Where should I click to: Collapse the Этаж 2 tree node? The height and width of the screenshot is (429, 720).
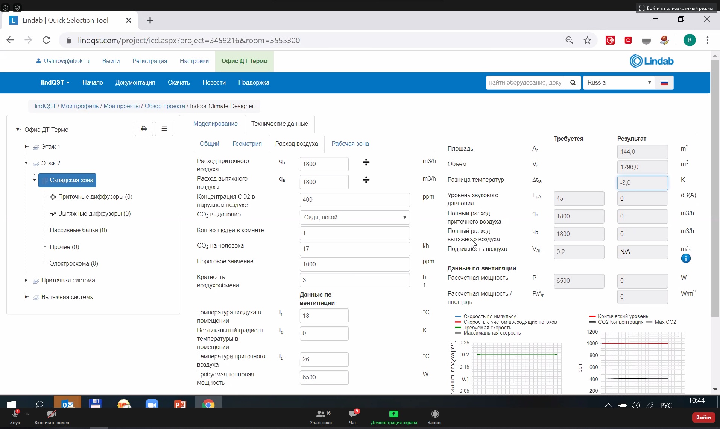click(x=26, y=163)
